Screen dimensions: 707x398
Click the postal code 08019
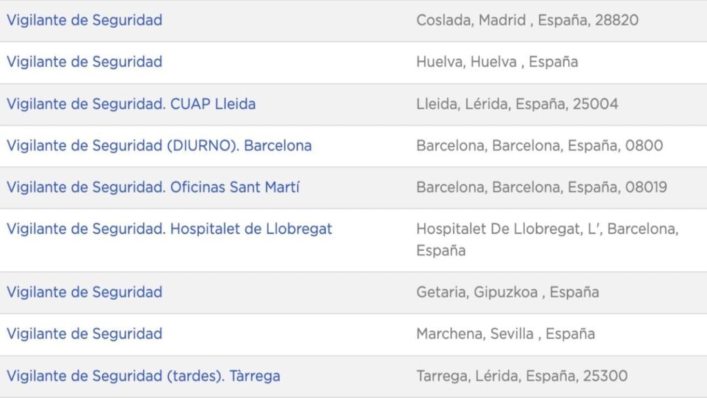tap(646, 187)
